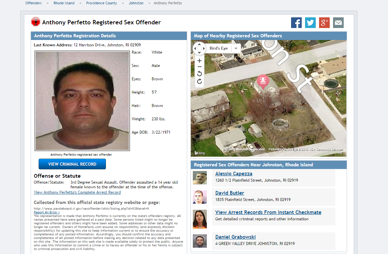Screen dimensions: 388x254
Task: Click the pink map location pin
Action: [x=263, y=82]
